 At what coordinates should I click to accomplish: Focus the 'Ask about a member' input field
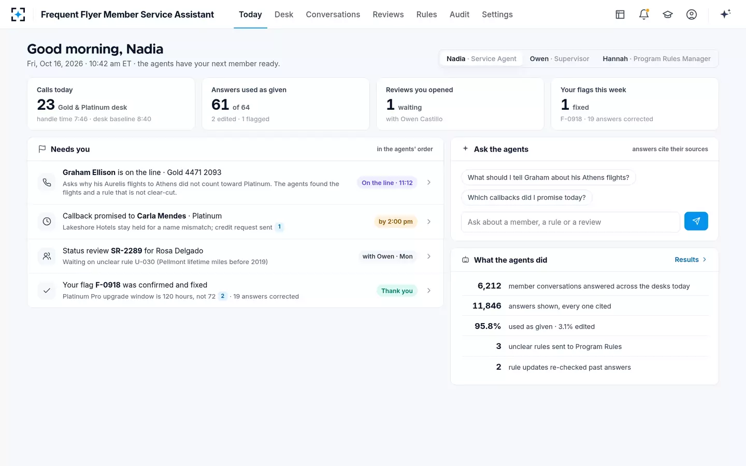pyautogui.click(x=570, y=222)
